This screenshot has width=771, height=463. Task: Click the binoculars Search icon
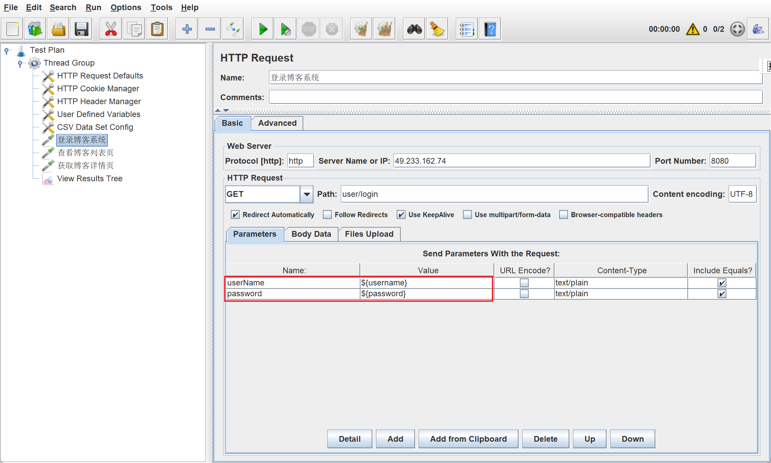pyautogui.click(x=414, y=29)
